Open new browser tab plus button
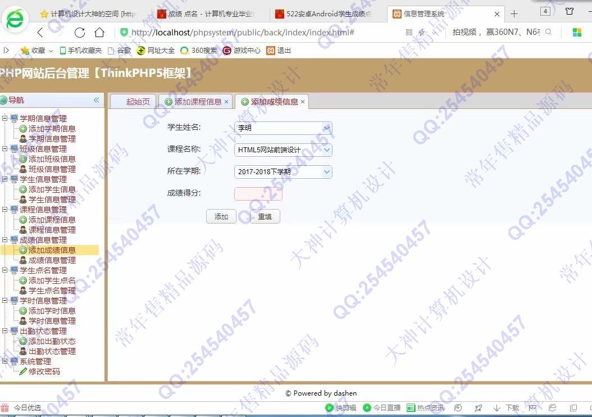This screenshot has width=592, height=417. tap(514, 14)
